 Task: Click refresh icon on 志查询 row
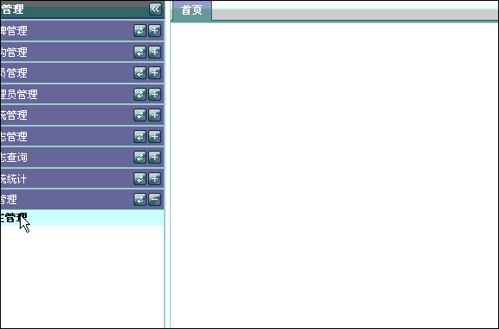(140, 158)
